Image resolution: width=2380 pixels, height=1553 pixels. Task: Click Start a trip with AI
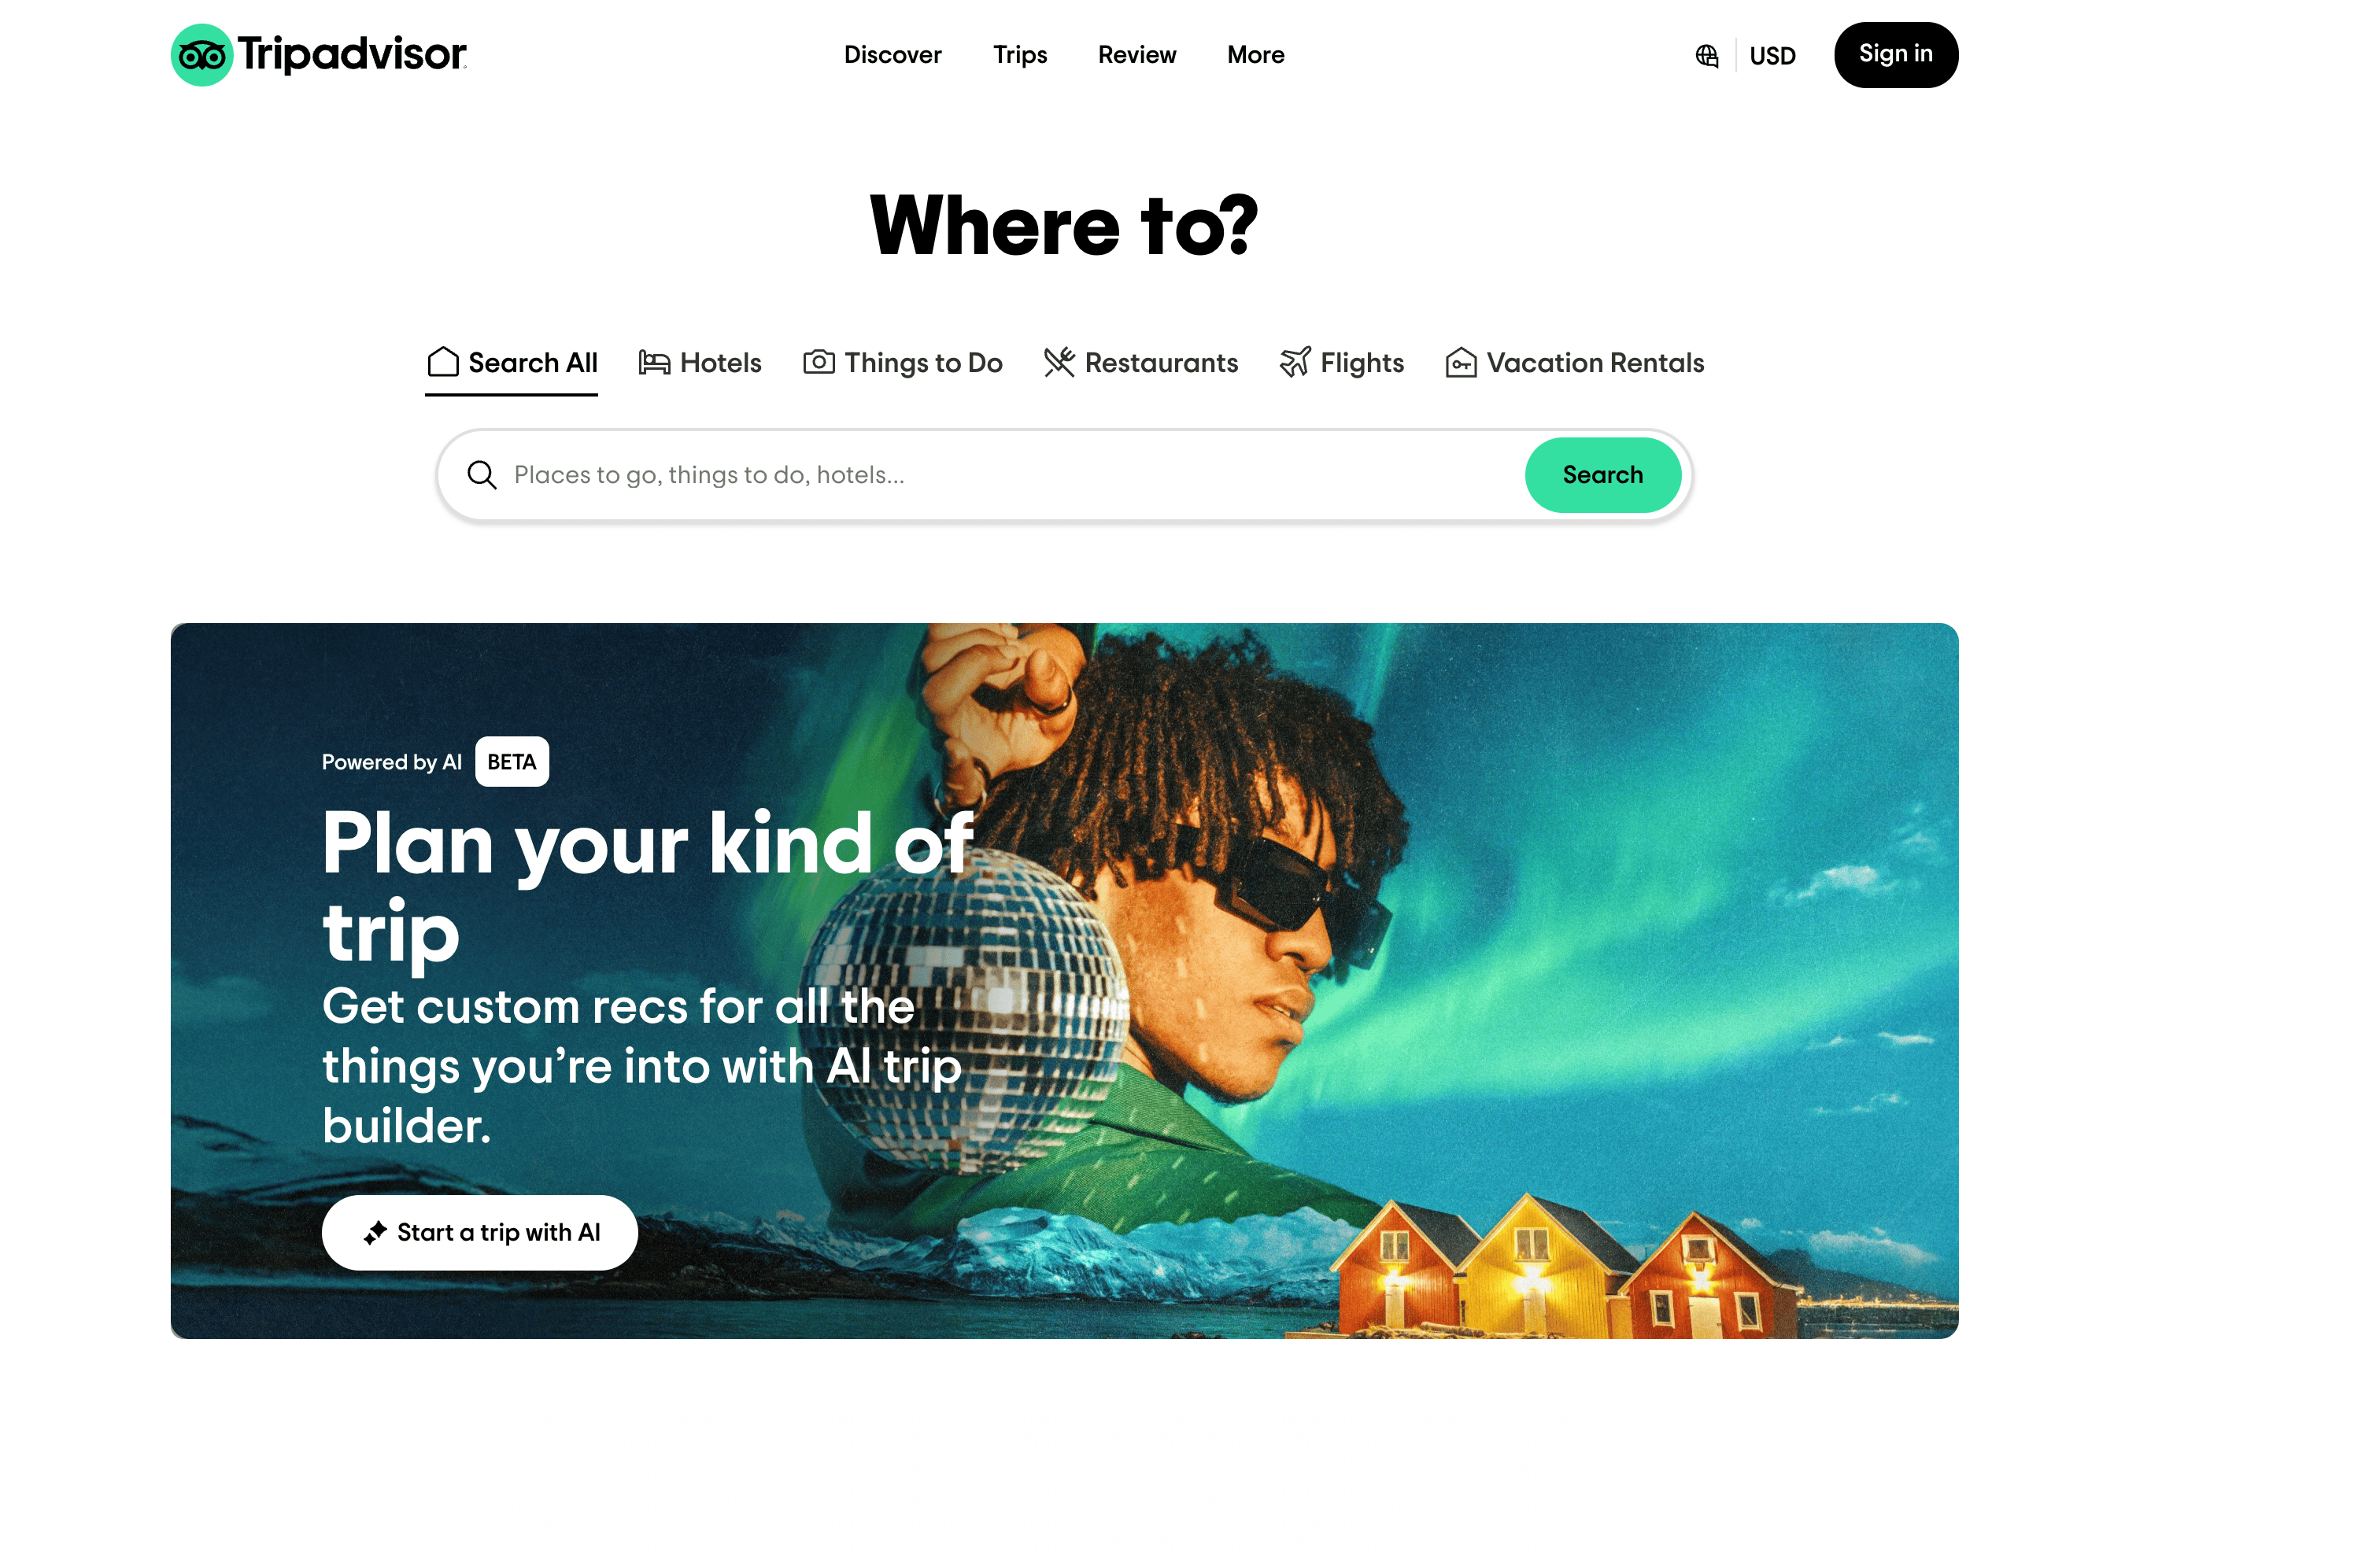(x=480, y=1234)
